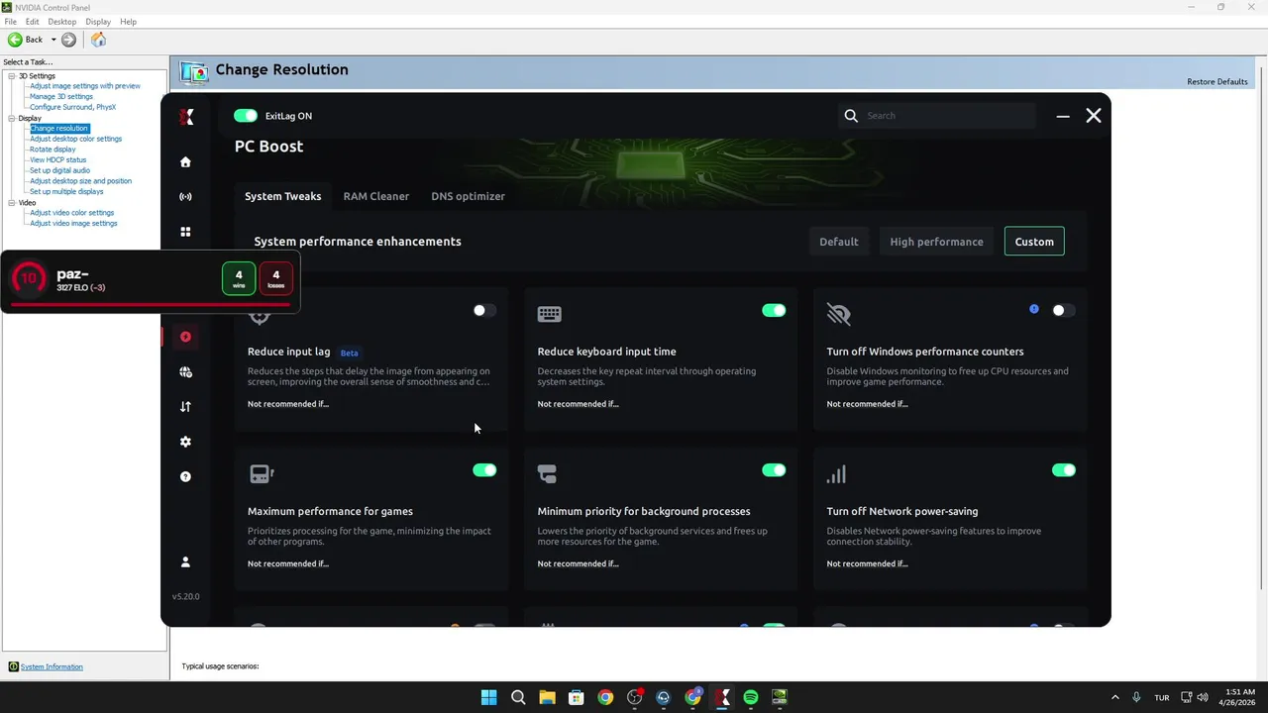The image size is (1268, 713).
Task: Open the up-down arrows icon in ExitLag sidebar
Action: click(x=185, y=406)
